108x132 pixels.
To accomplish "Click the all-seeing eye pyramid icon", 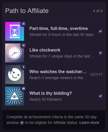I will pyautogui.click(x=15, y=96).
